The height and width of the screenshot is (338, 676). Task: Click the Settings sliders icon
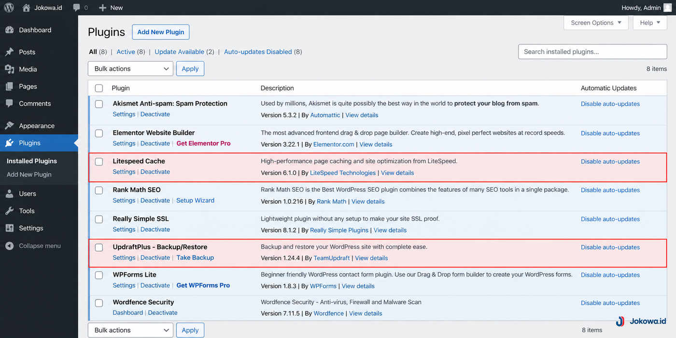pos(9,228)
